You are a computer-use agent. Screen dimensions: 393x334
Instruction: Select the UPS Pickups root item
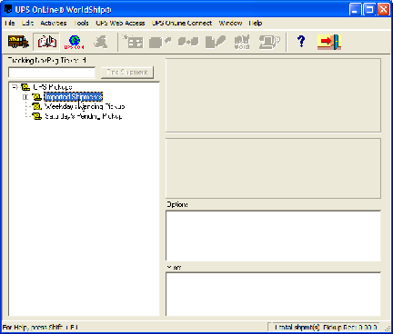pyautogui.click(x=53, y=87)
